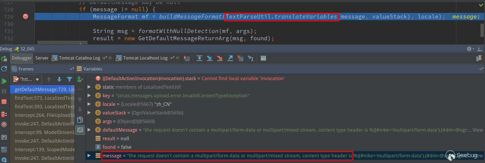Open View Breakpoints icon
The width and height of the screenshot is (485, 163).
coord(4,114)
